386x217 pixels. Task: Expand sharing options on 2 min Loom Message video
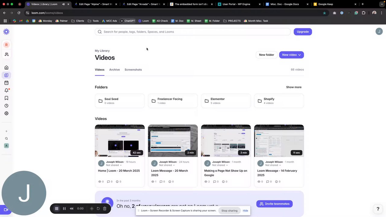point(167,165)
